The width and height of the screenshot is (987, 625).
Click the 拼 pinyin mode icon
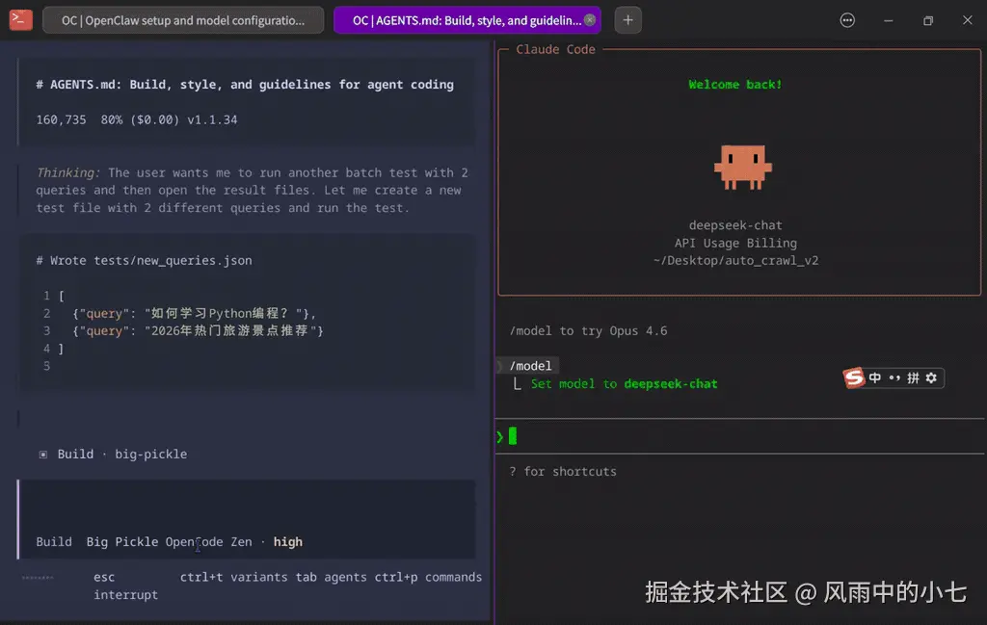point(914,378)
